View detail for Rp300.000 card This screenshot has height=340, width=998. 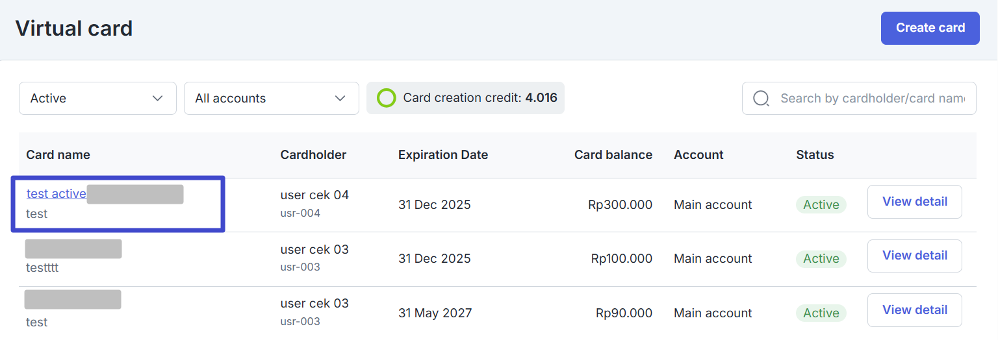click(914, 202)
